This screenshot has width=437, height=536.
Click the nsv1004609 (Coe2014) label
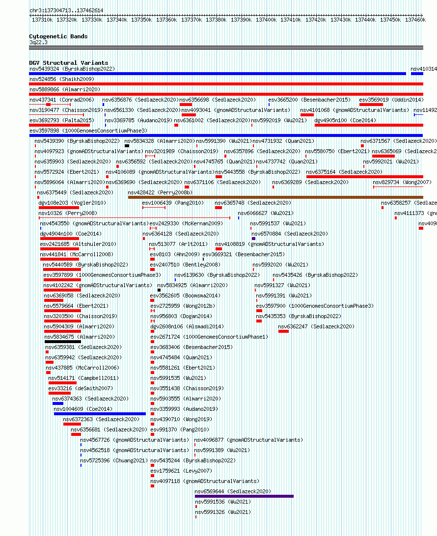pos(83,409)
